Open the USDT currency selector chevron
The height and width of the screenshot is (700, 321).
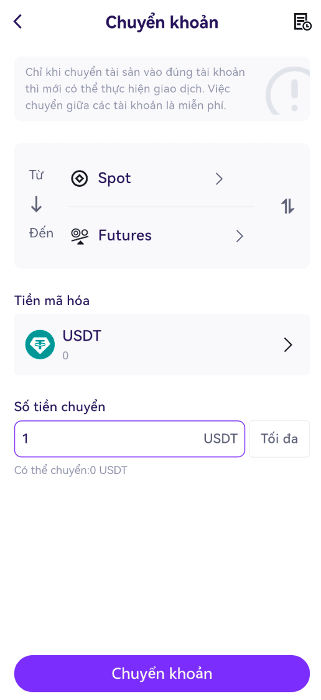289,344
